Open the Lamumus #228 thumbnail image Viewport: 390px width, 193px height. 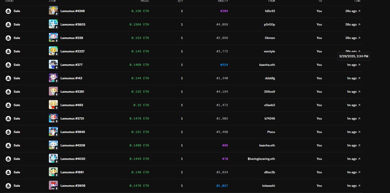53,38
